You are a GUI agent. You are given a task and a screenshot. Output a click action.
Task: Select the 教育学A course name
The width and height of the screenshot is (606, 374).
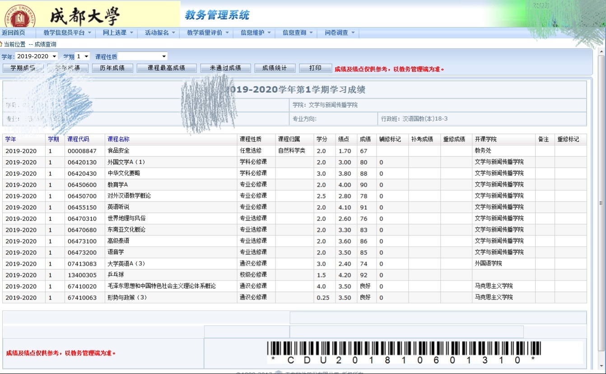tap(117, 185)
